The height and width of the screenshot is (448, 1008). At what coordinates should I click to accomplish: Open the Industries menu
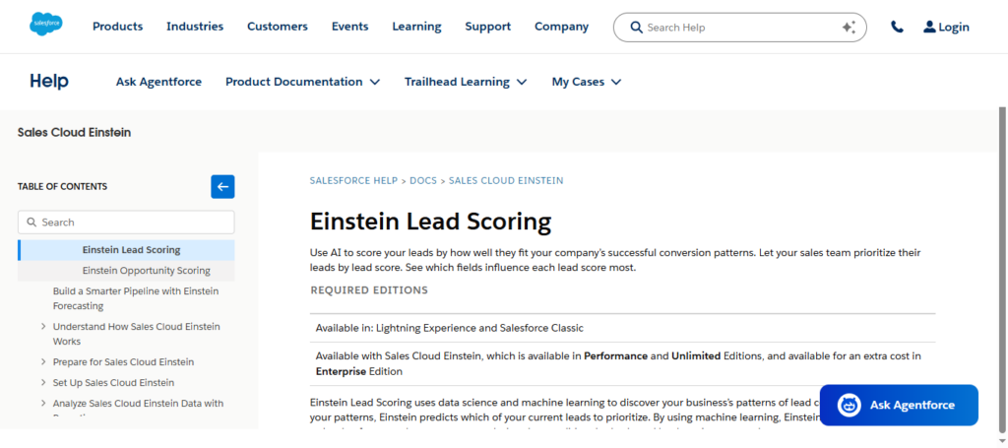(195, 27)
